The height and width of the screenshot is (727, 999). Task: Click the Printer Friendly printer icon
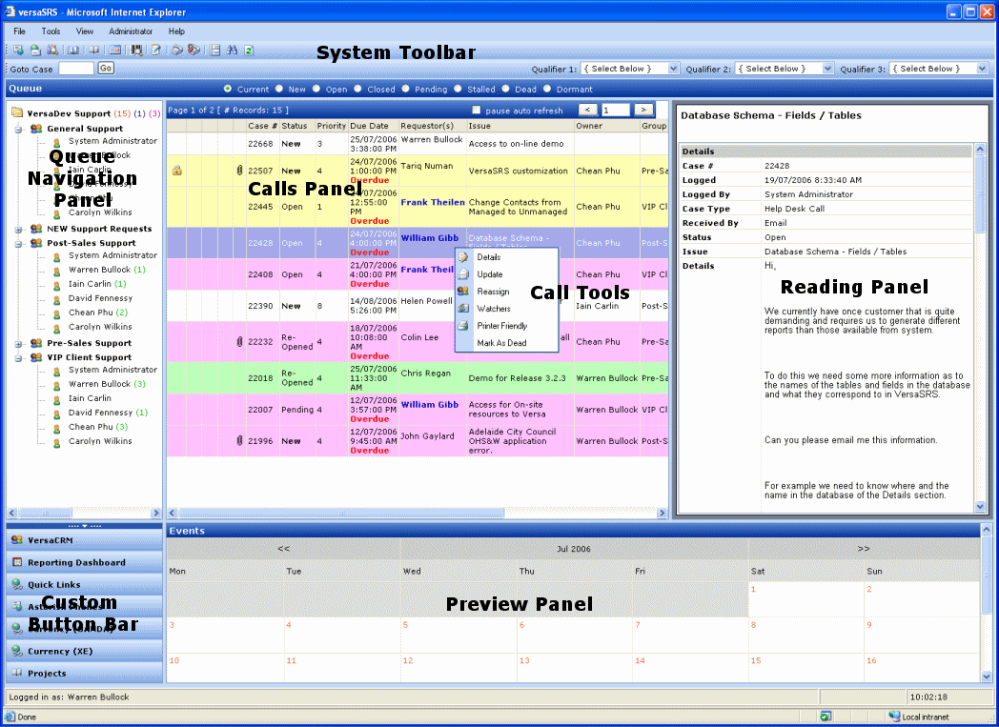click(463, 325)
